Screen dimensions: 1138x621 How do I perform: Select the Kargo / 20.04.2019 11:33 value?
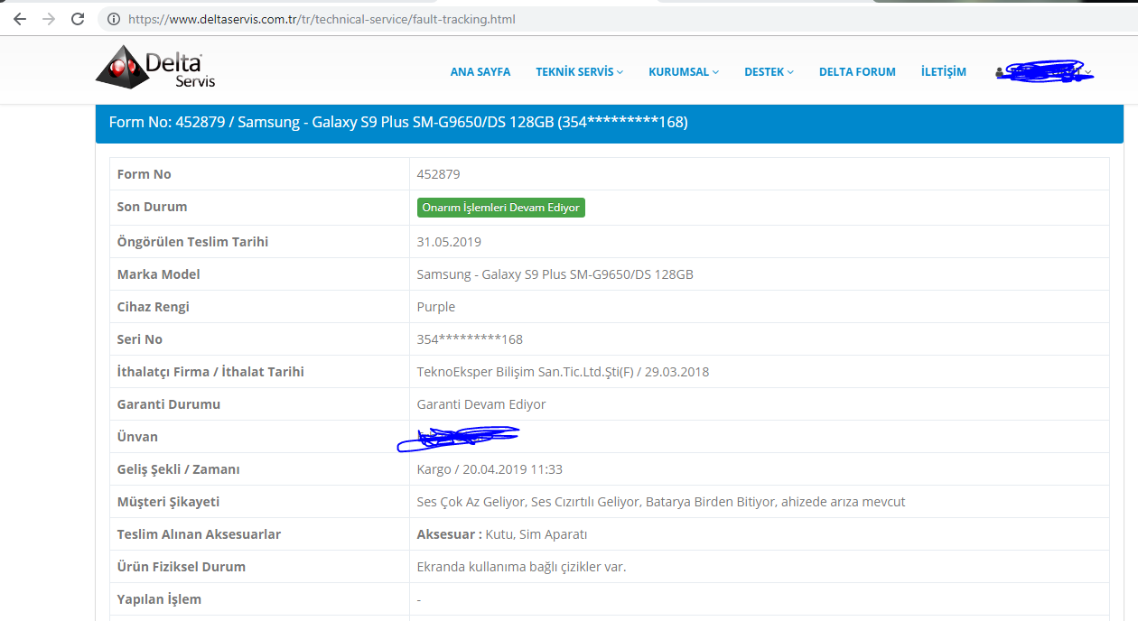pyautogui.click(x=490, y=469)
